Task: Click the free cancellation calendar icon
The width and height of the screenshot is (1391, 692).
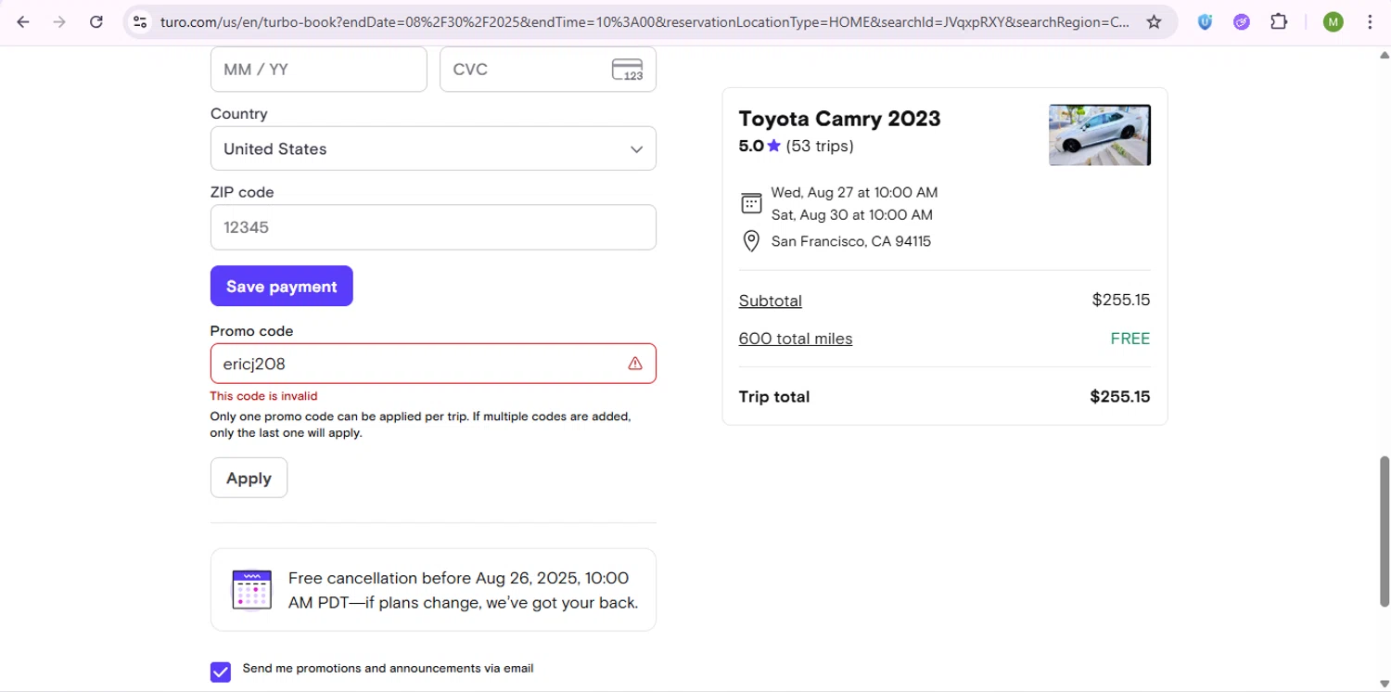Action: (x=251, y=589)
